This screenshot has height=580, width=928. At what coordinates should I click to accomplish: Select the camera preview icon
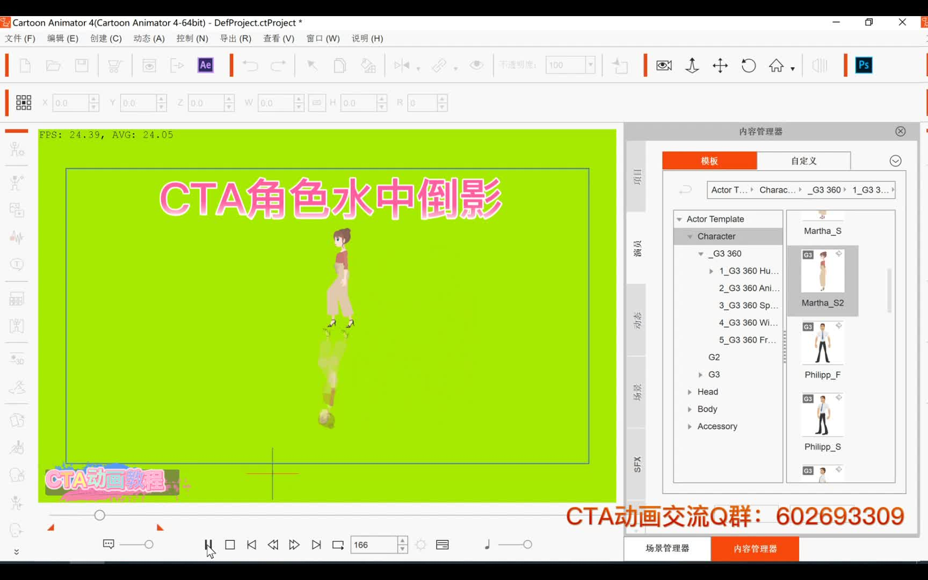click(x=664, y=65)
